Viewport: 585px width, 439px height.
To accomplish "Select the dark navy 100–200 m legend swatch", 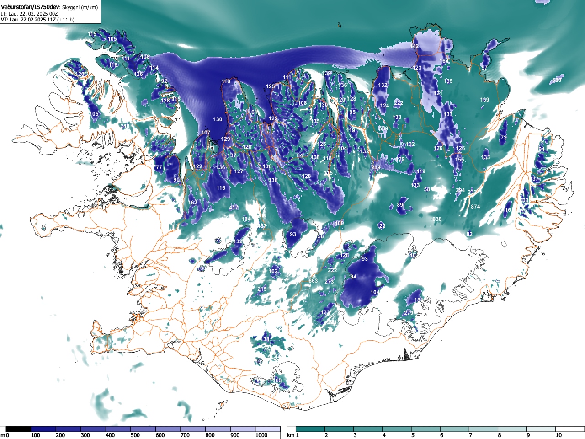I will 43,429.
